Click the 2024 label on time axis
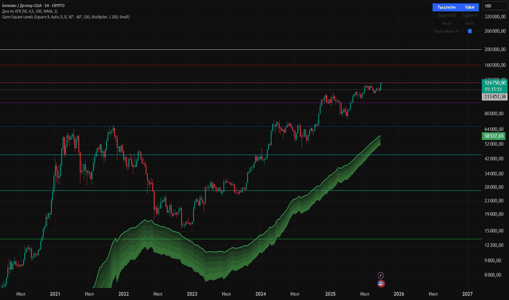The width and height of the screenshot is (509, 300). [261, 293]
